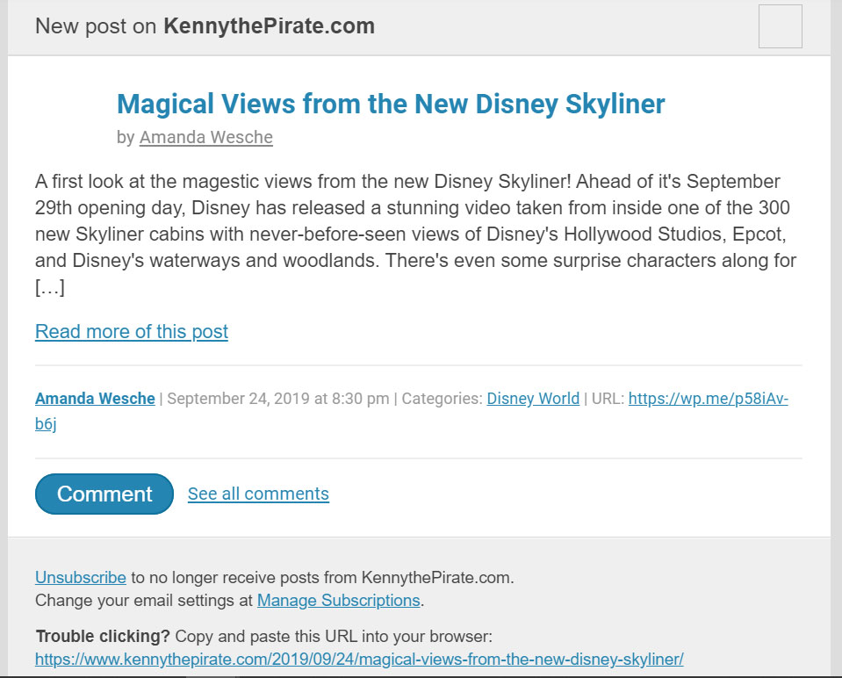This screenshot has width=842, height=678.
Task: Click the bold 'Amanda Wesche' author link in the post meta
Action: click(x=95, y=399)
